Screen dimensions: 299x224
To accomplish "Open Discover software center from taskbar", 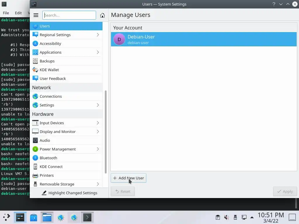I will click(34, 217).
